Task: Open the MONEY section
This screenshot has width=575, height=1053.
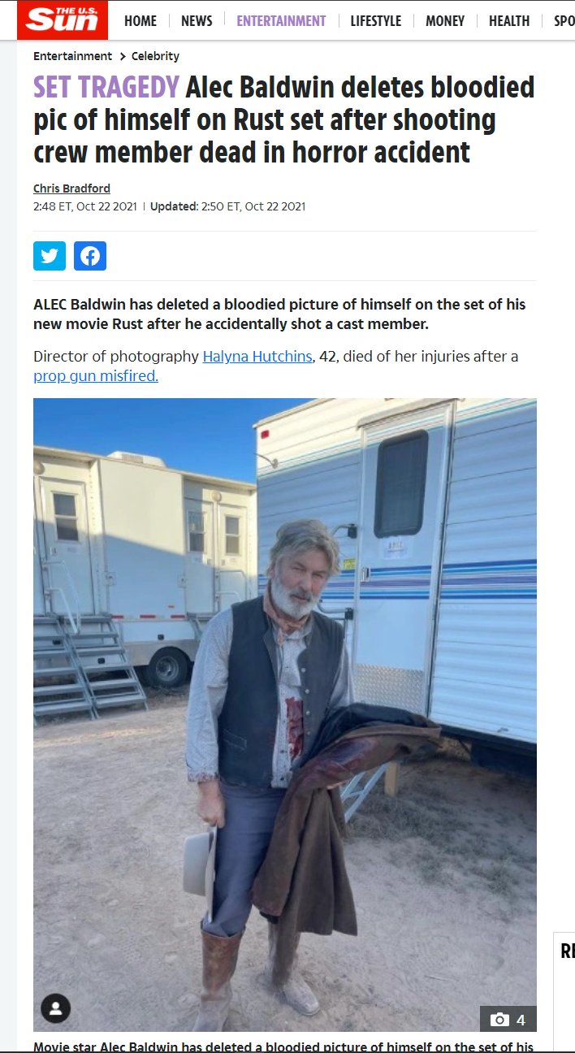Action: click(x=445, y=21)
